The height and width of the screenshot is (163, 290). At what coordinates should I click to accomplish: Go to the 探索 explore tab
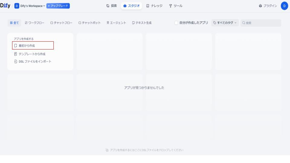[x=112, y=6]
